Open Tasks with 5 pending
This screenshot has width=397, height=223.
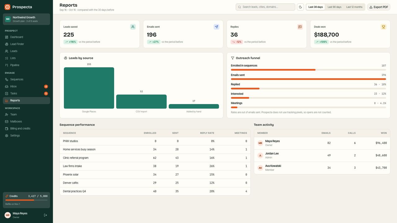26,94
